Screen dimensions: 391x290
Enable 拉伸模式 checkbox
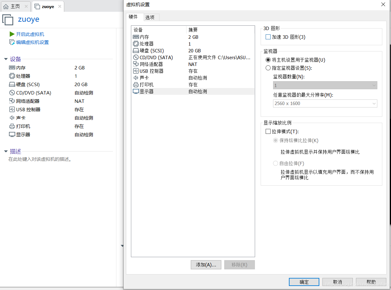click(268, 131)
